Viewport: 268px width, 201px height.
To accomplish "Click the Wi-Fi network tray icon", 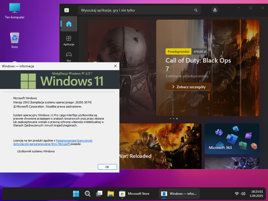I will 237,194.
